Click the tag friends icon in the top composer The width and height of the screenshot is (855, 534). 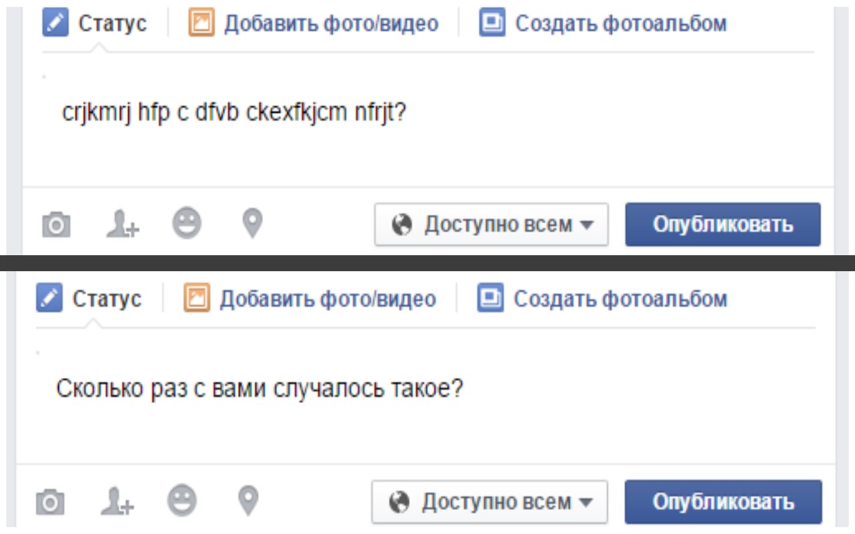click(122, 225)
